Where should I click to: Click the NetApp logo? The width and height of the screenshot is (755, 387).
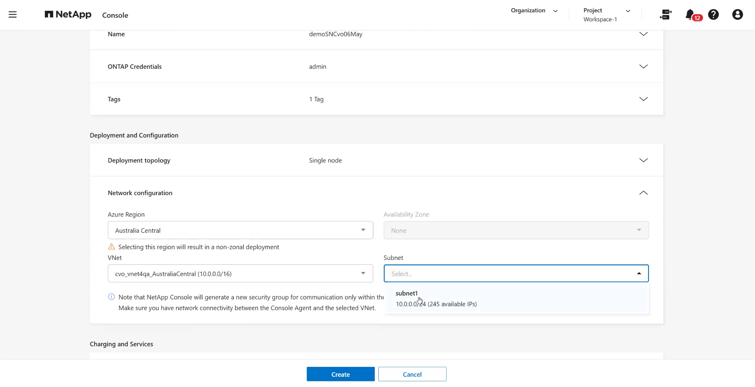click(68, 14)
